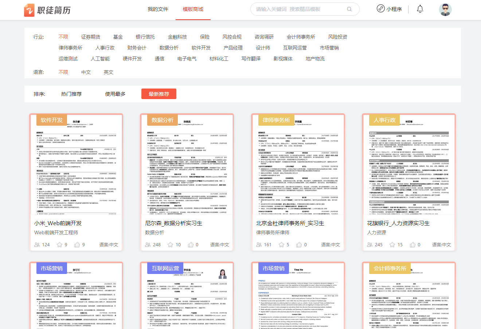The image size is (481, 329).
Task: Open the 市场营销 resume thumbnail by 张可可
Action: pyautogui.click(x=76, y=296)
